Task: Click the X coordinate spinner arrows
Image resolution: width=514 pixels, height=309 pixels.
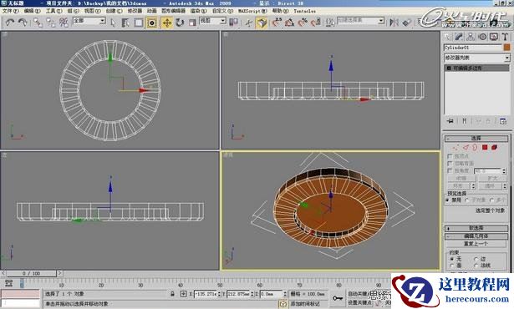Action: point(219,294)
